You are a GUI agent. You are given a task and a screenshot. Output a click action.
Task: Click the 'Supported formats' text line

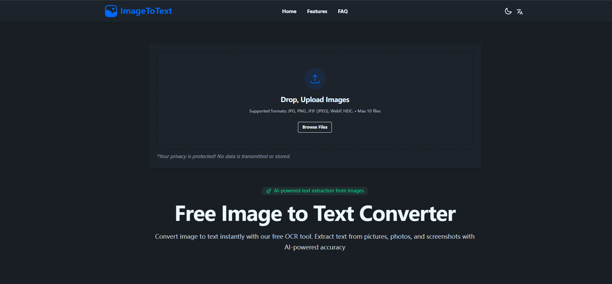click(x=301, y=111)
